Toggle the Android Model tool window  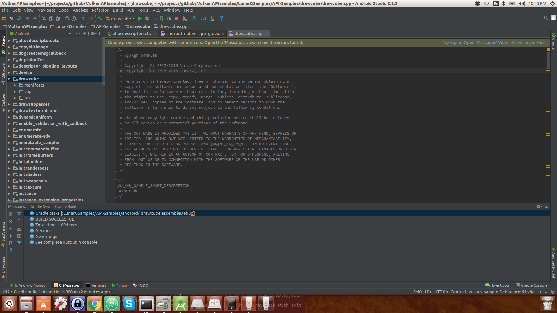pos(554,263)
